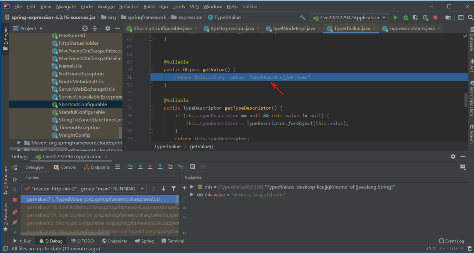The image size is (474, 253).
Task: Click the Step Out upward arrow icon
Action: (x=160, y=167)
